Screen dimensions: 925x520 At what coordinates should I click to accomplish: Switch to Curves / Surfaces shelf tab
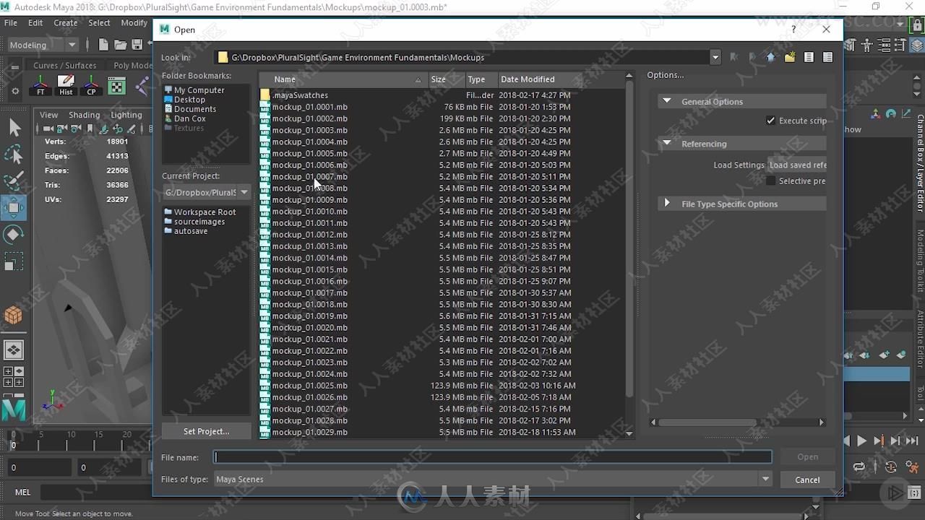65,65
